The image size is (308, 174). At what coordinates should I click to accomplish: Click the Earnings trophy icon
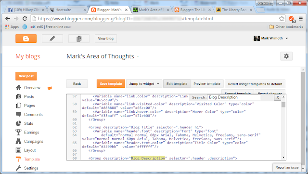(18, 132)
